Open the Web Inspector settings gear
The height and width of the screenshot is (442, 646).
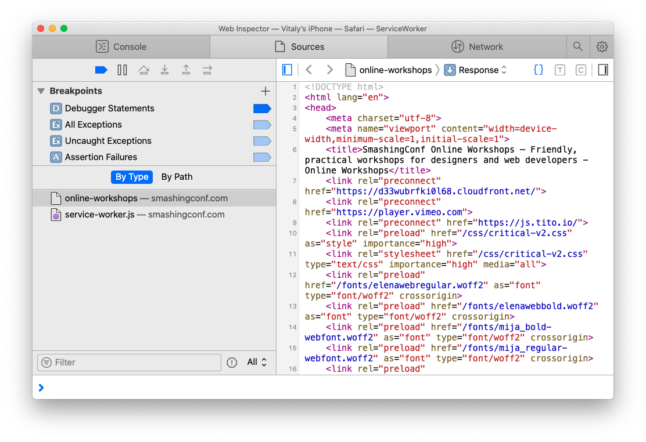[602, 46]
